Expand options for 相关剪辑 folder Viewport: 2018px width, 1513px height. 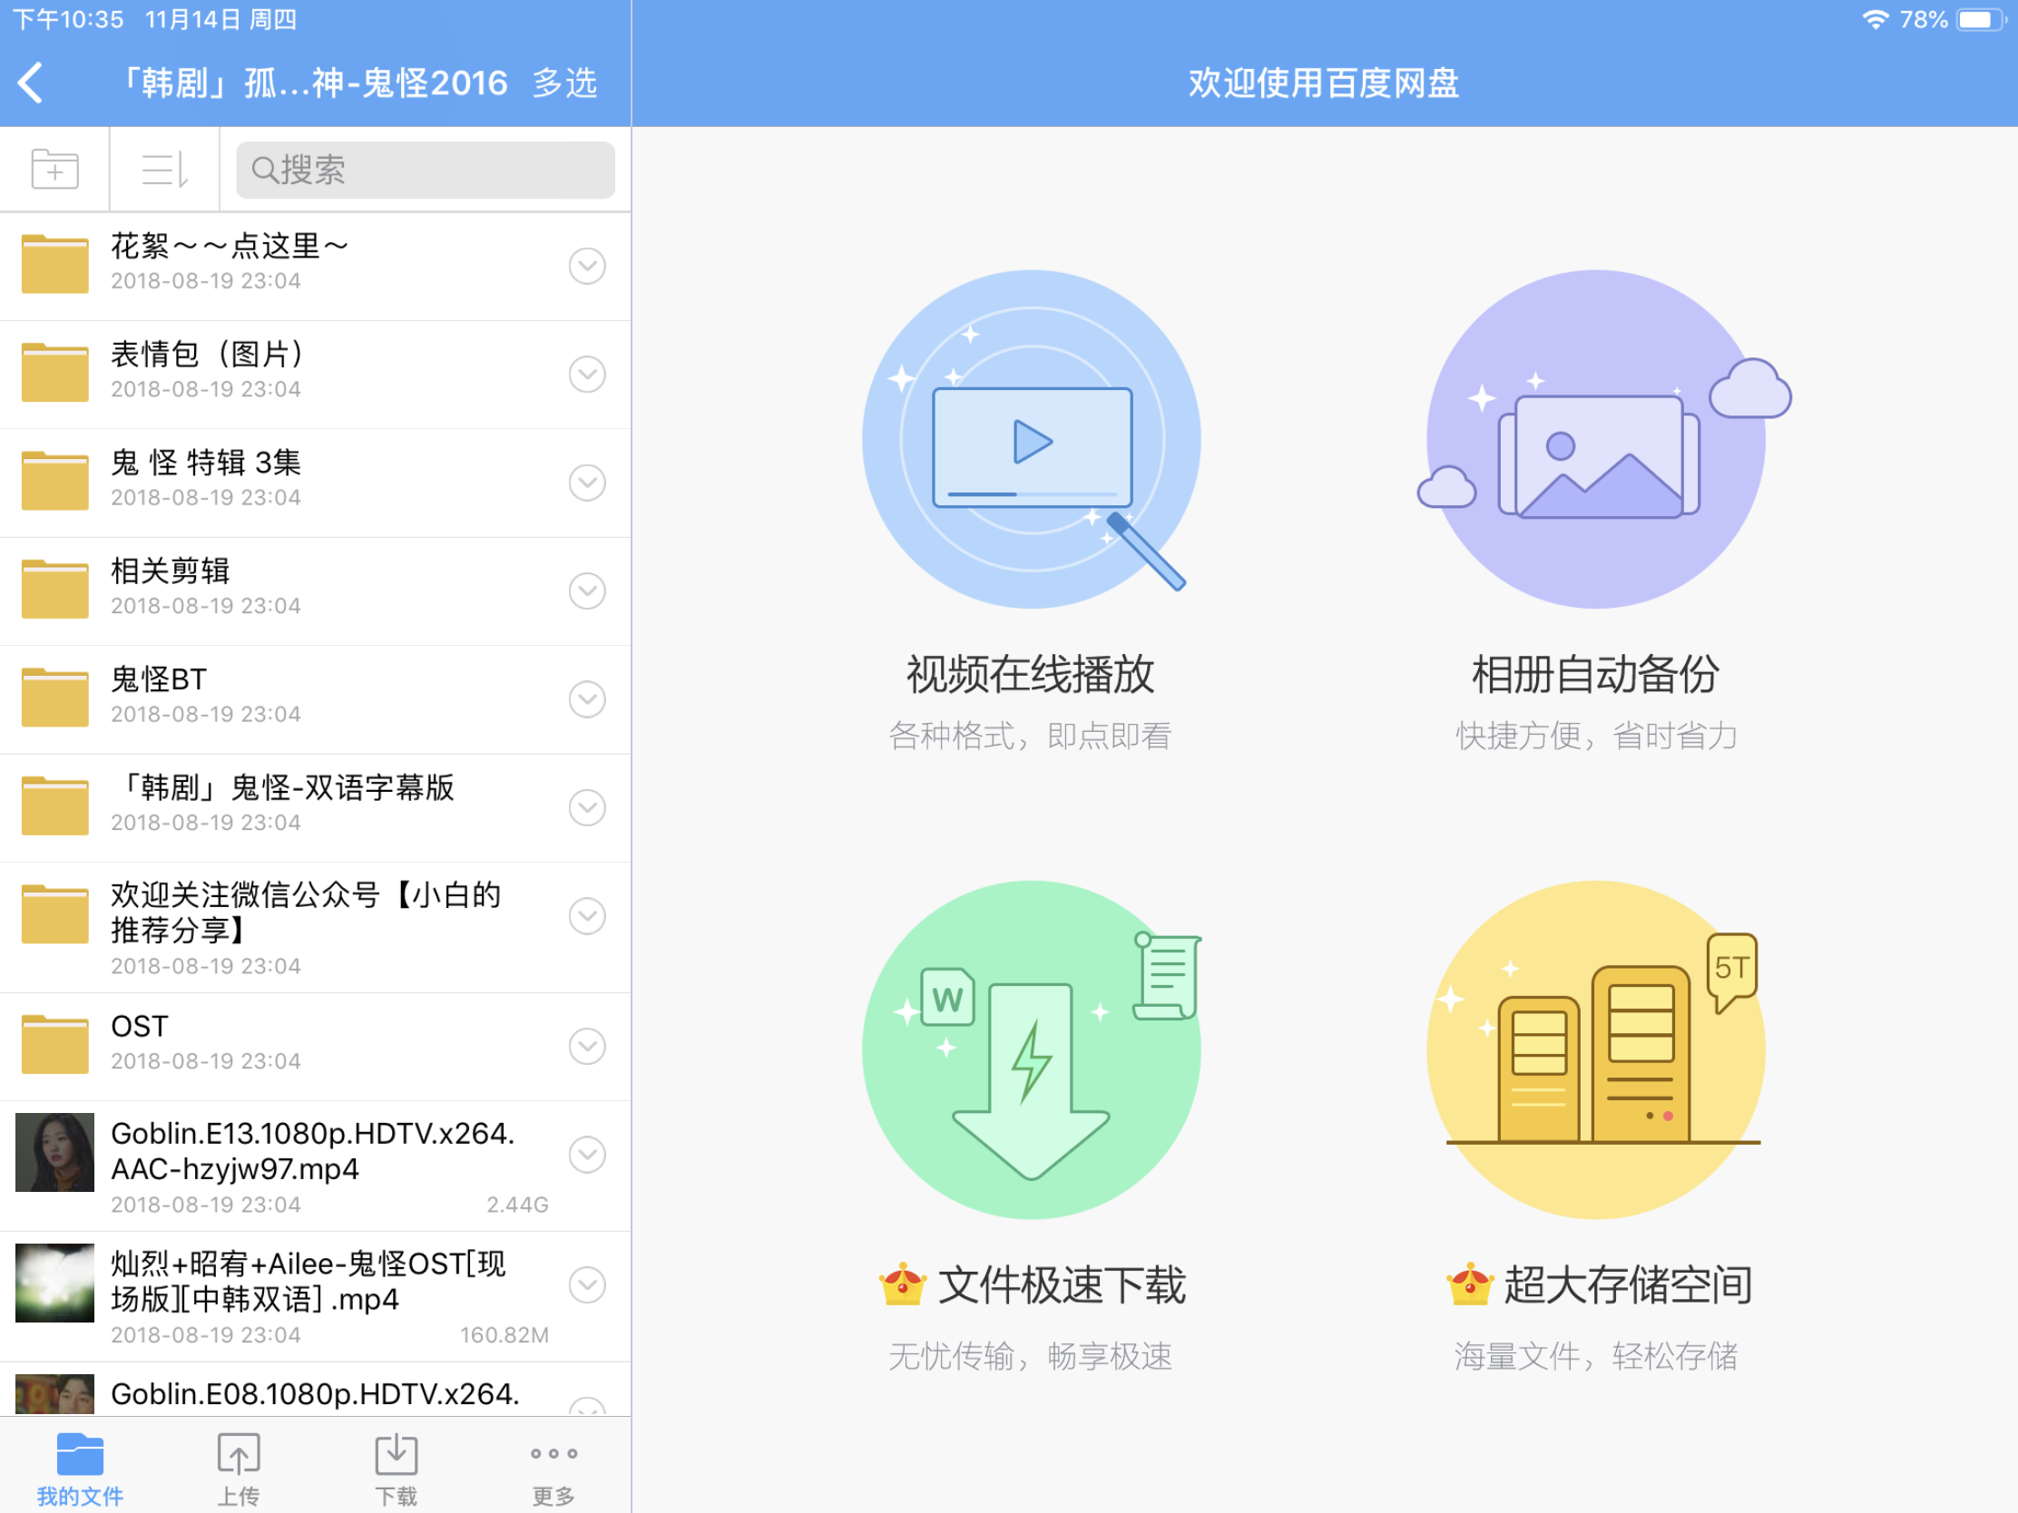[x=586, y=591]
